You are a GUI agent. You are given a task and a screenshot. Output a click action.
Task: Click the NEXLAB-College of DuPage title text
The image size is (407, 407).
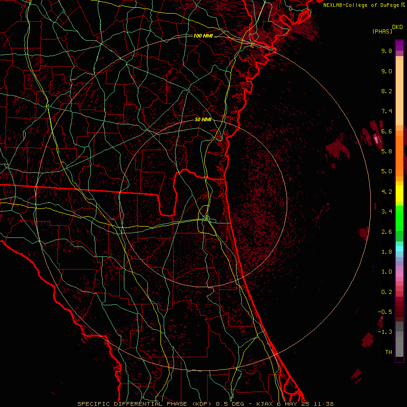click(361, 5)
